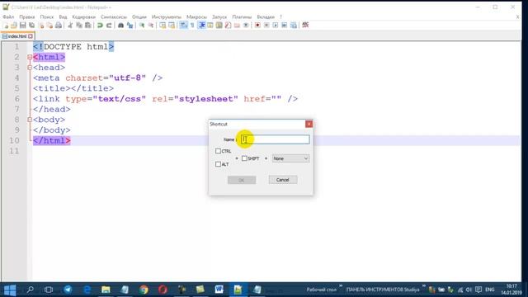528x297 pixels.
Task: Click the Function List toolbar icon
Action: [228, 26]
